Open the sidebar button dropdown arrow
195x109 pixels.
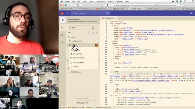tap(81, 5)
